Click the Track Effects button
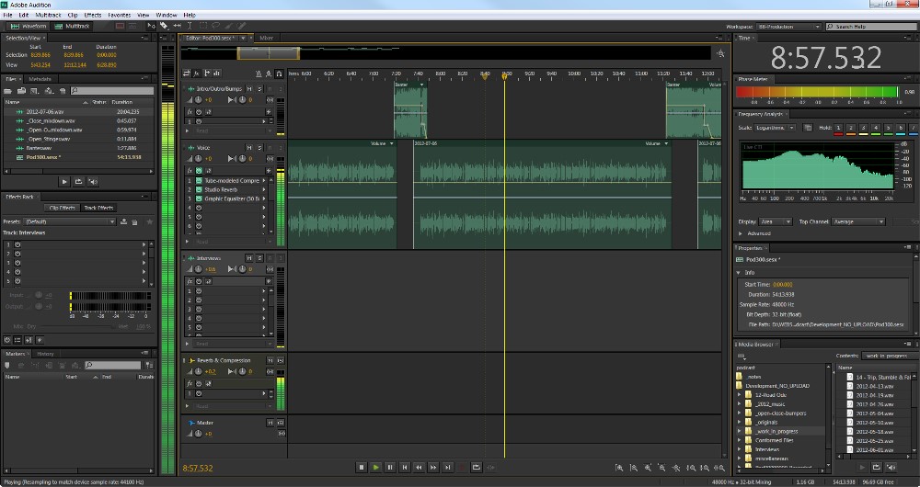 98,208
